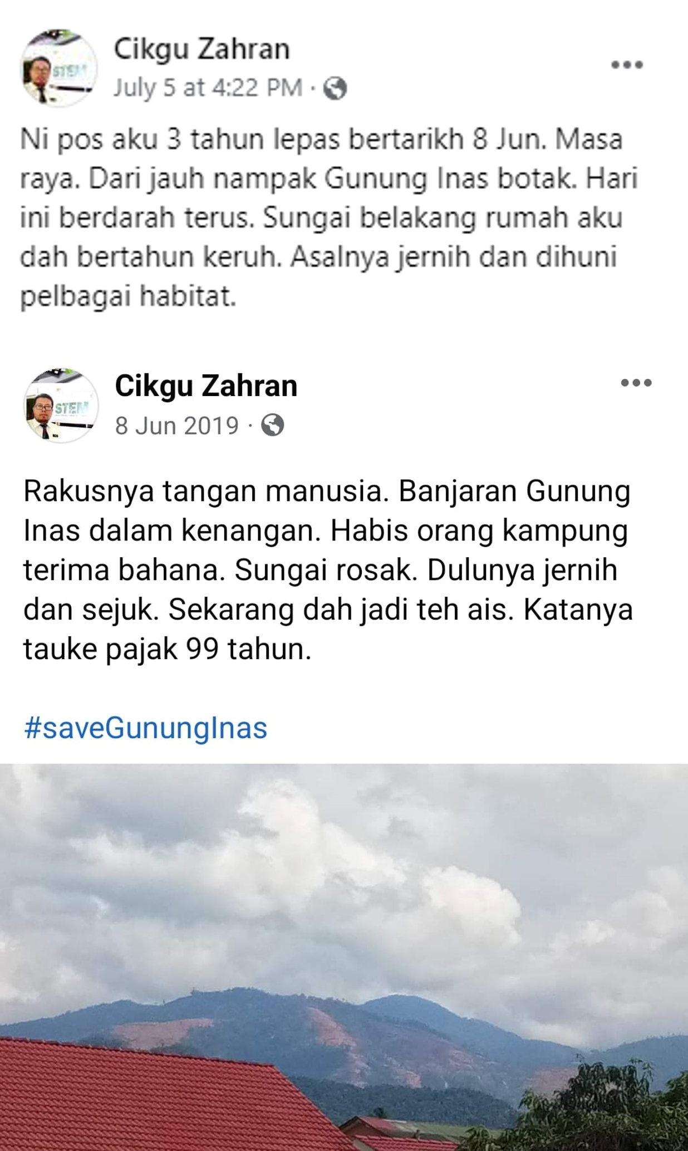
Task: Tap the bold Cikgu Zahran name in shared post
Action: coord(206,386)
